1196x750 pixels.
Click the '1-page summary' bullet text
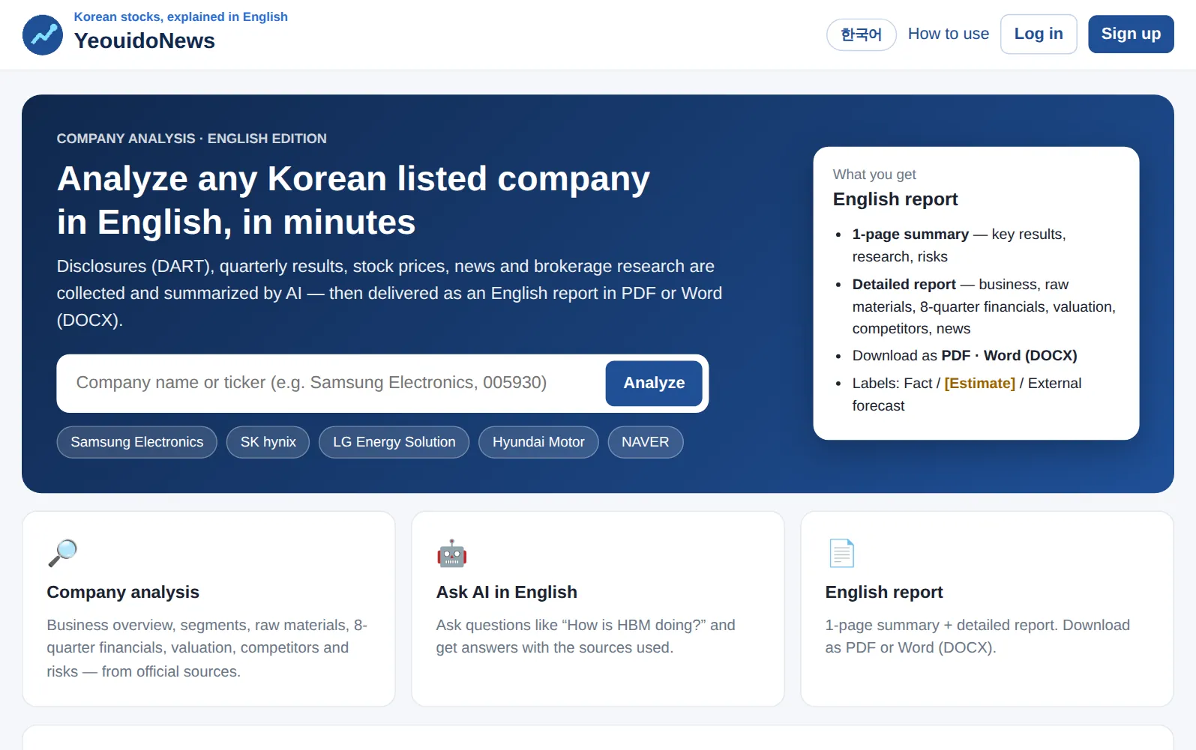click(x=910, y=235)
